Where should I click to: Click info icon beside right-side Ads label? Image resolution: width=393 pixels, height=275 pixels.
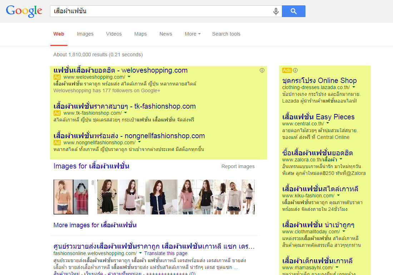pos(295,71)
